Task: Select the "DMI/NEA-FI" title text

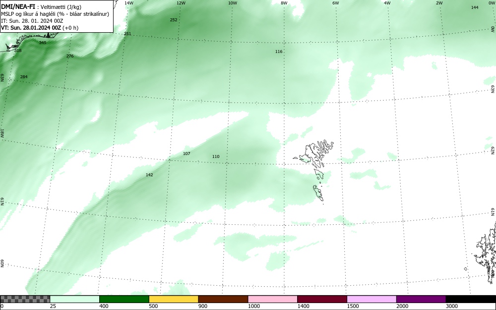Action: click(x=18, y=6)
